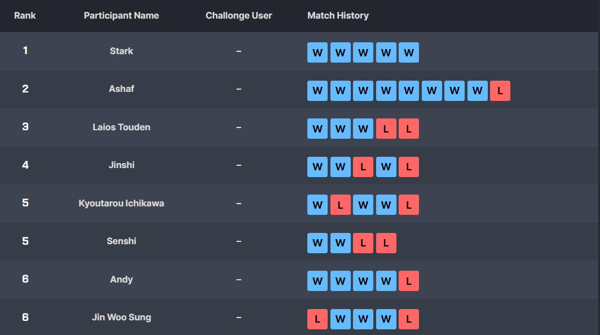
Task: Open participant Stark's name
Action: 121,51
